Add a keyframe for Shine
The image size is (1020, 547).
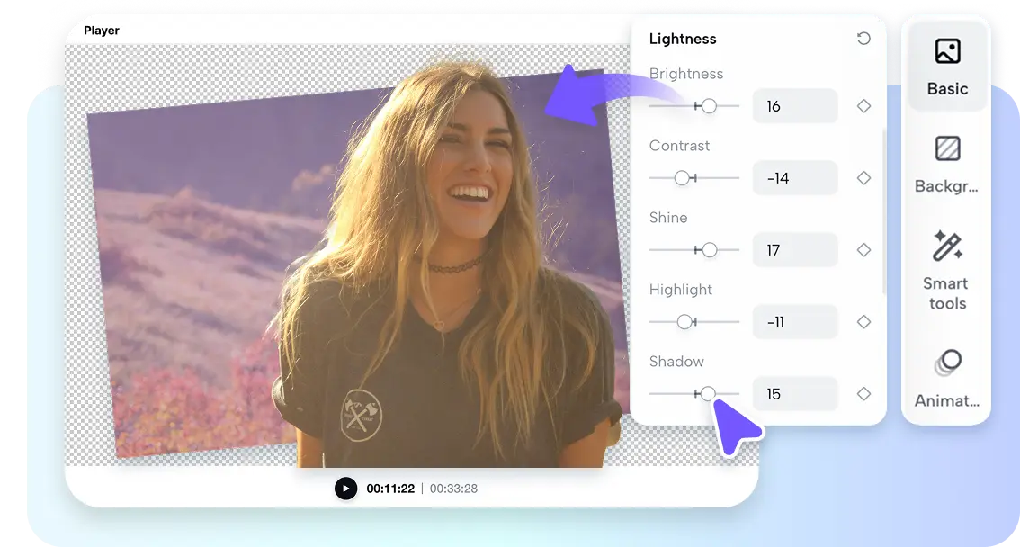[x=863, y=249]
